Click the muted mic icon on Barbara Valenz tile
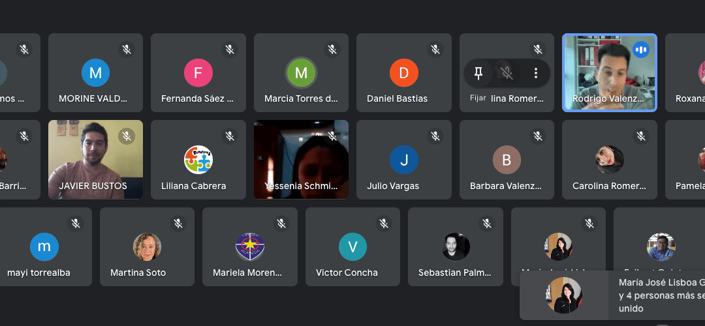 tap(538, 136)
